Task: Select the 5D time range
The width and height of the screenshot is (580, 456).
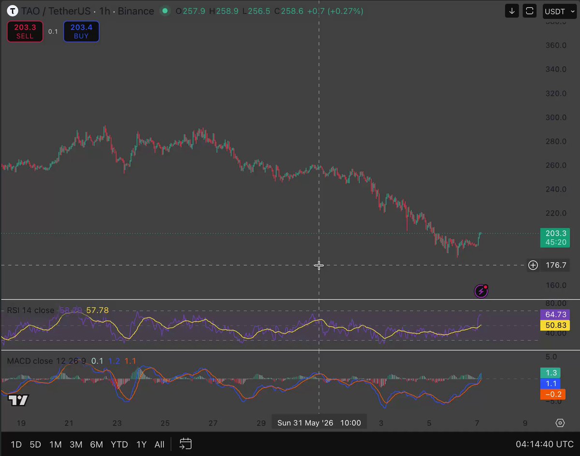Action: pos(35,444)
